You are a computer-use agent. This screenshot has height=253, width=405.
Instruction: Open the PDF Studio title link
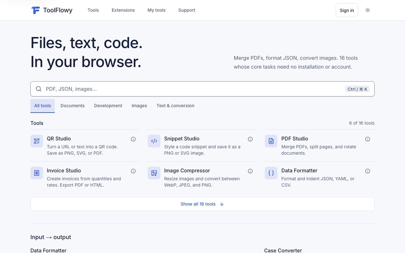[x=295, y=139]
